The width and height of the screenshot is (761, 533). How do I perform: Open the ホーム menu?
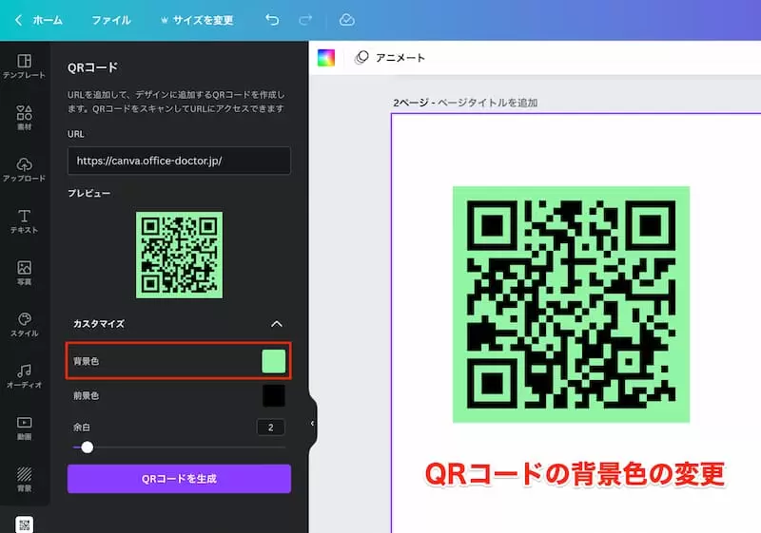coord(48,20)
